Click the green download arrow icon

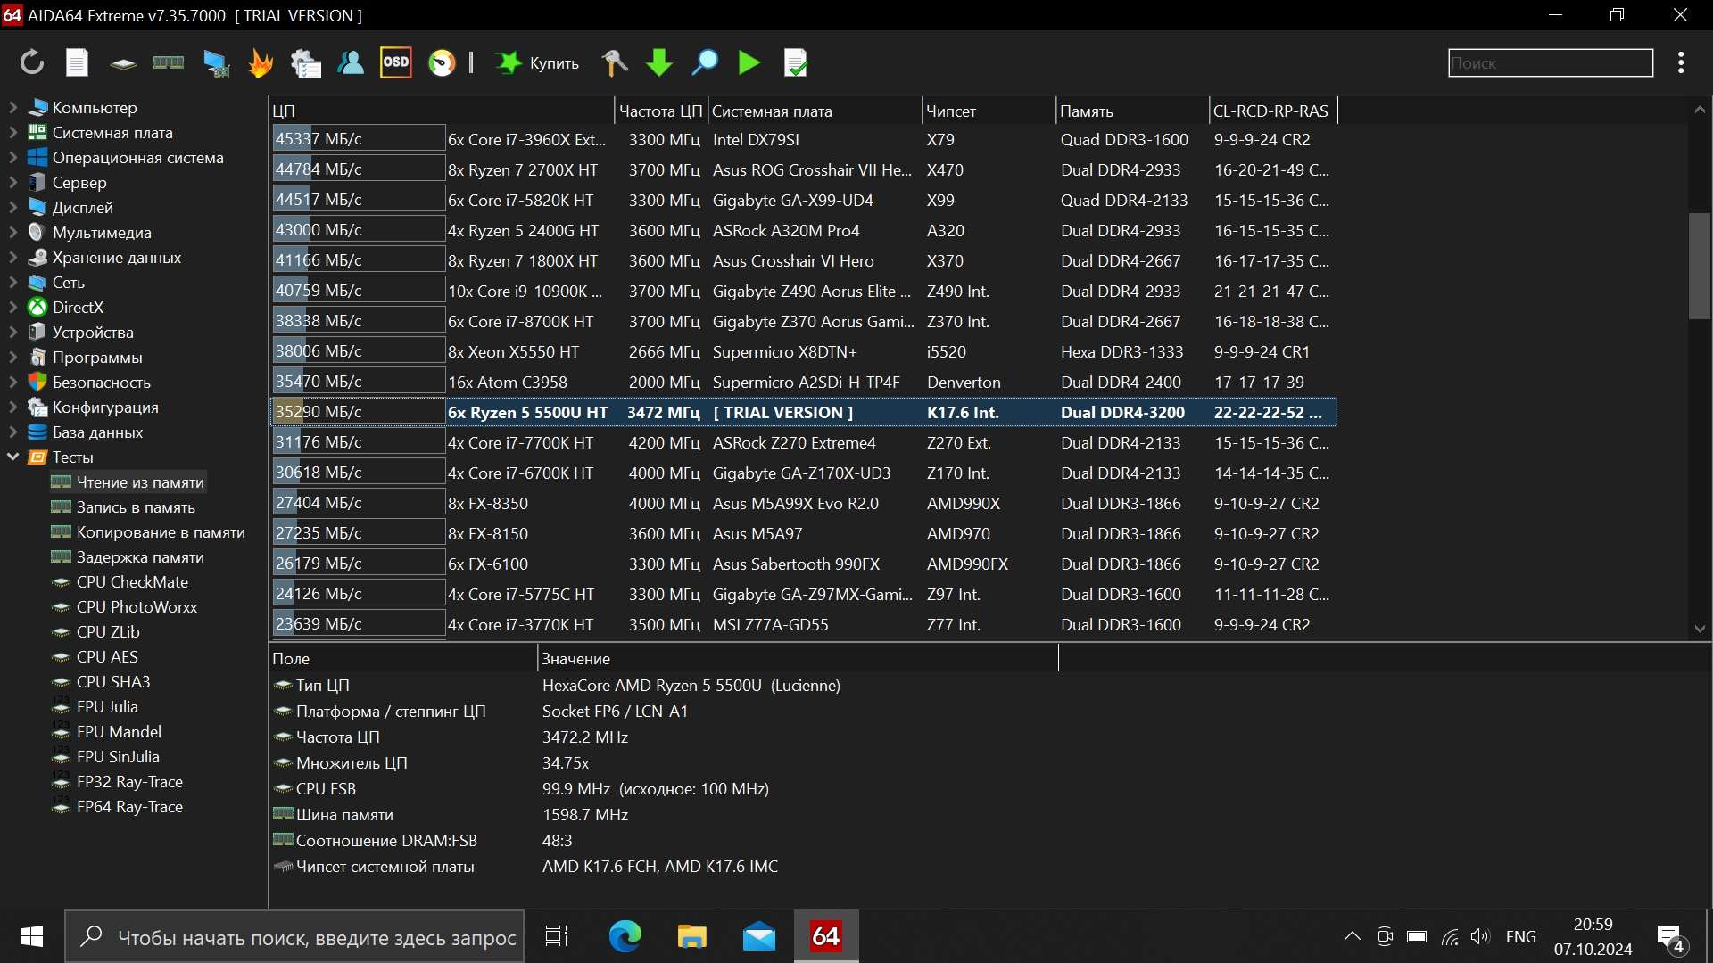659,62
